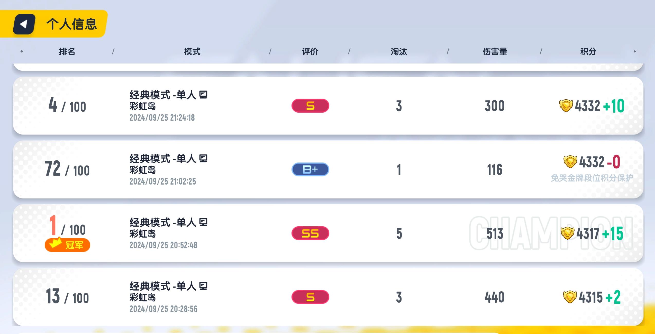Click the S rating badge of rank 4 match
Viewport: 655px width, 334px height.
tap(310, 106)
